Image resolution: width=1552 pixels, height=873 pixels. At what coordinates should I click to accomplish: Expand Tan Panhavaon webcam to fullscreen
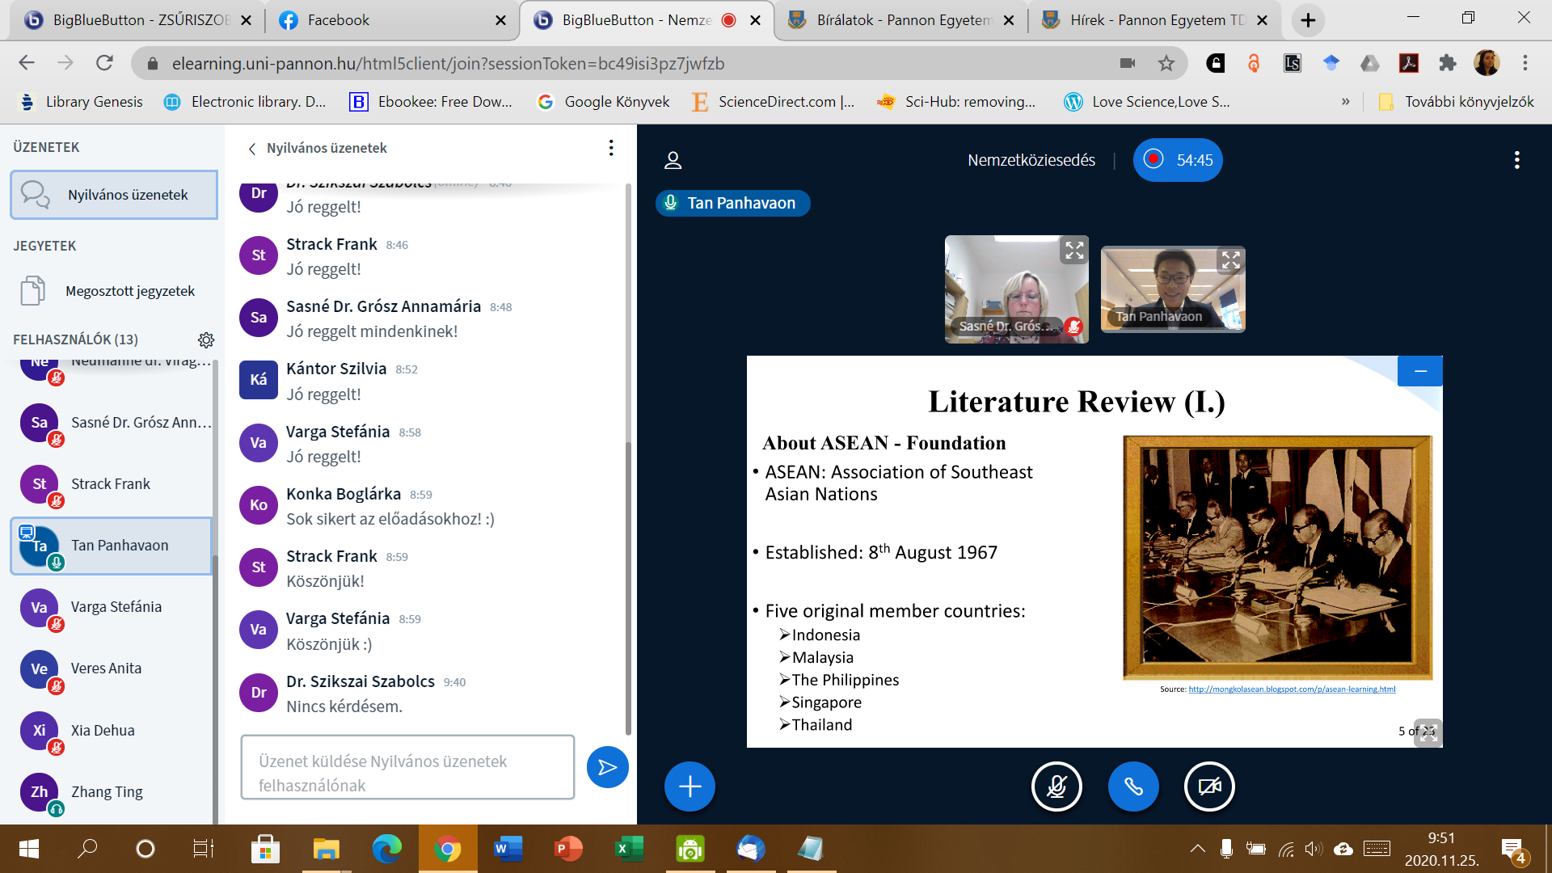(x=1230, y=260)
